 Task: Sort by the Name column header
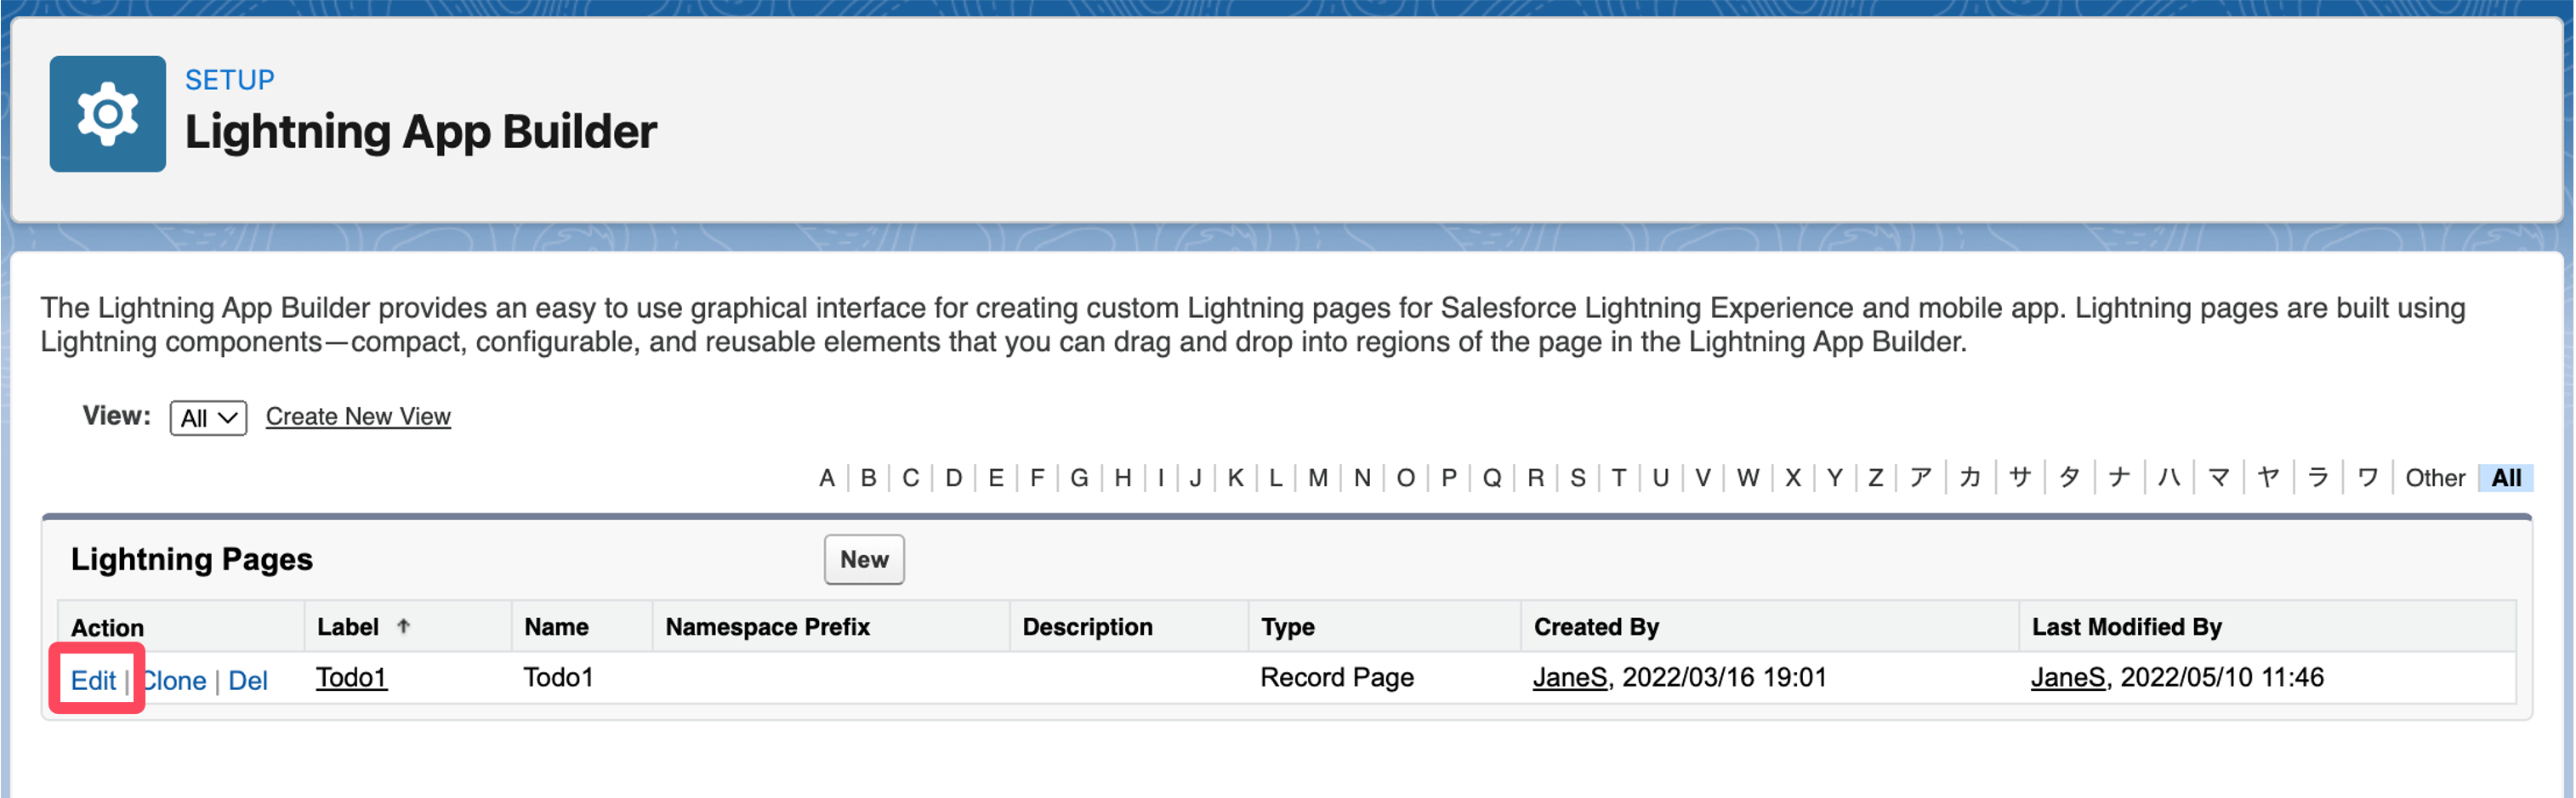pos(556,627)
